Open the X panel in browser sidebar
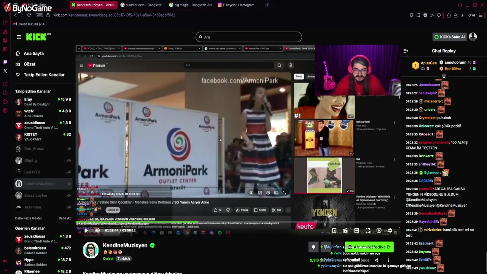 [5, 71]
